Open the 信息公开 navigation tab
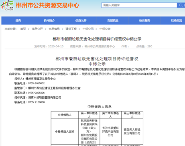Image resolution: width=185 pixels, height=146 pixels. (81, 20)
